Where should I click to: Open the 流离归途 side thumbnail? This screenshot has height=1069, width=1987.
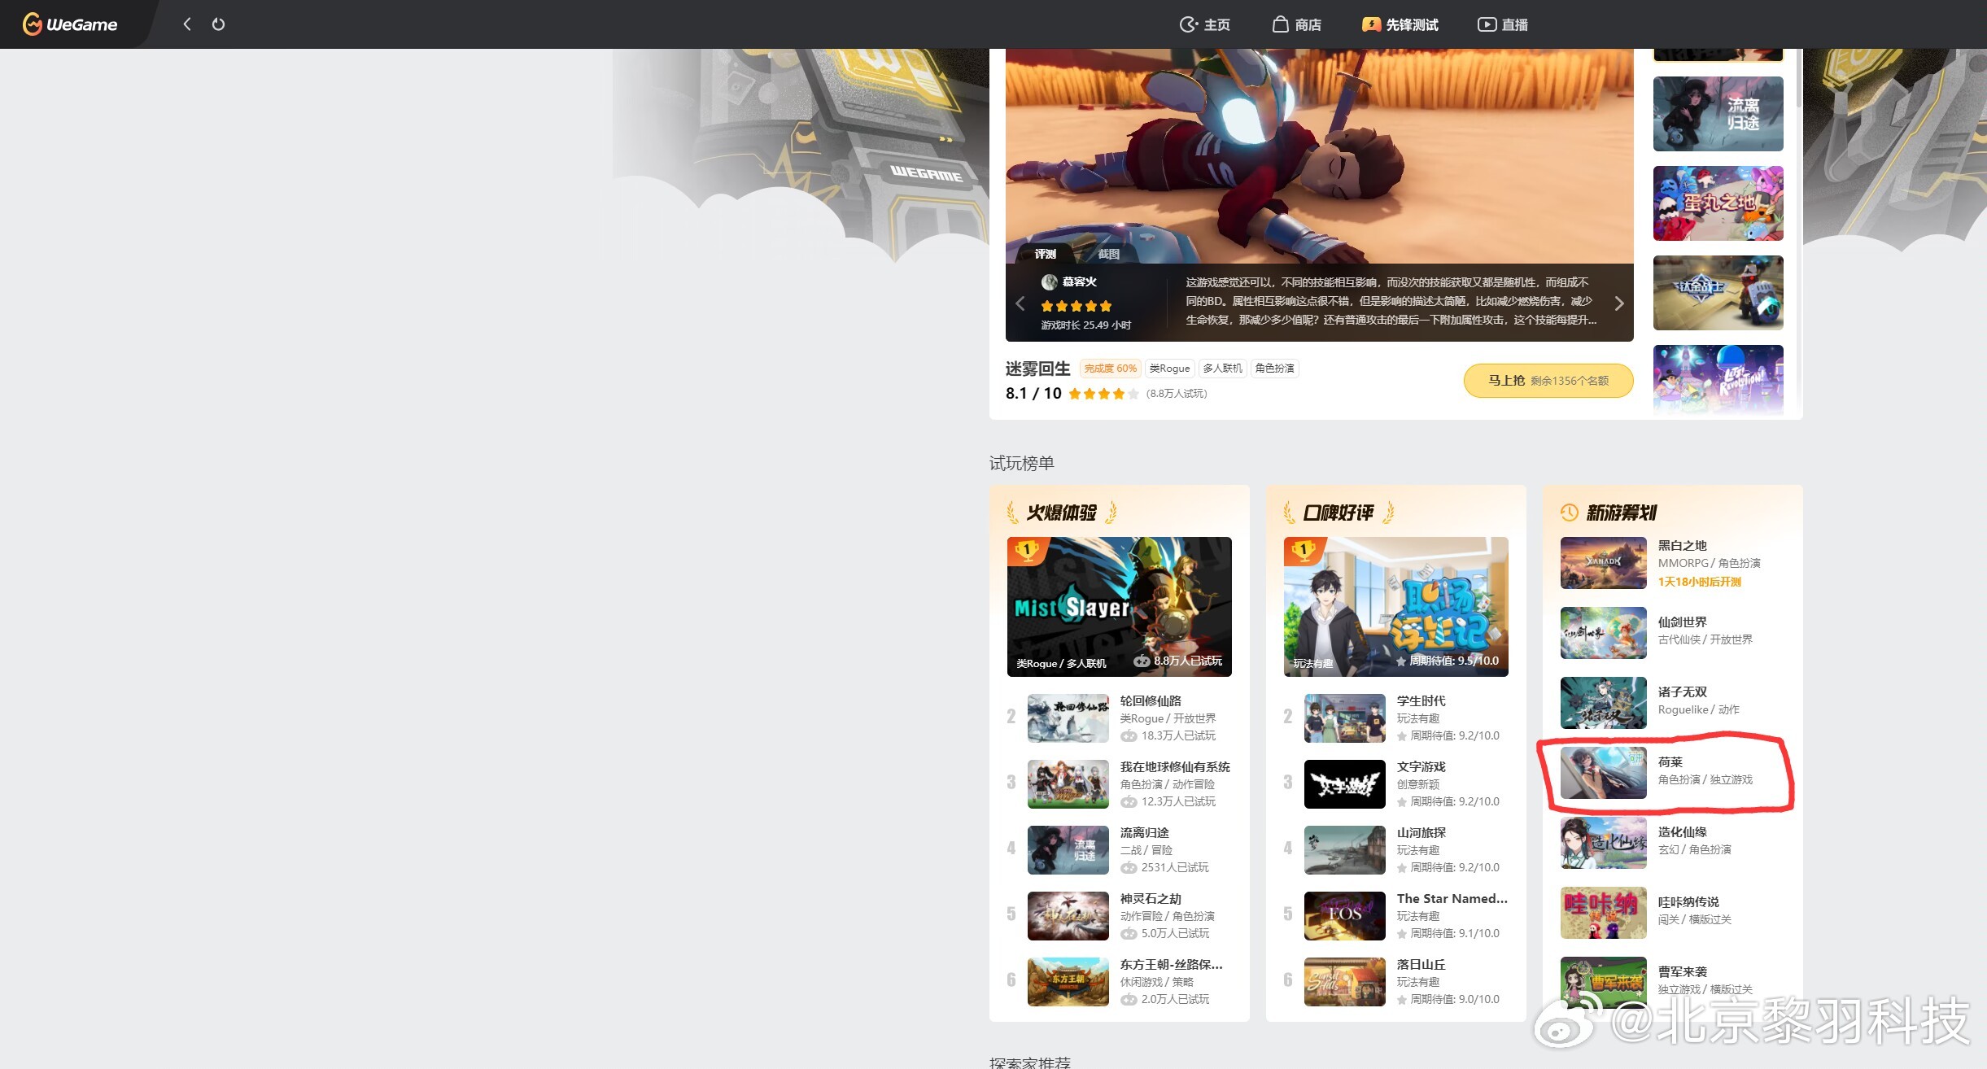(1718, 114)
